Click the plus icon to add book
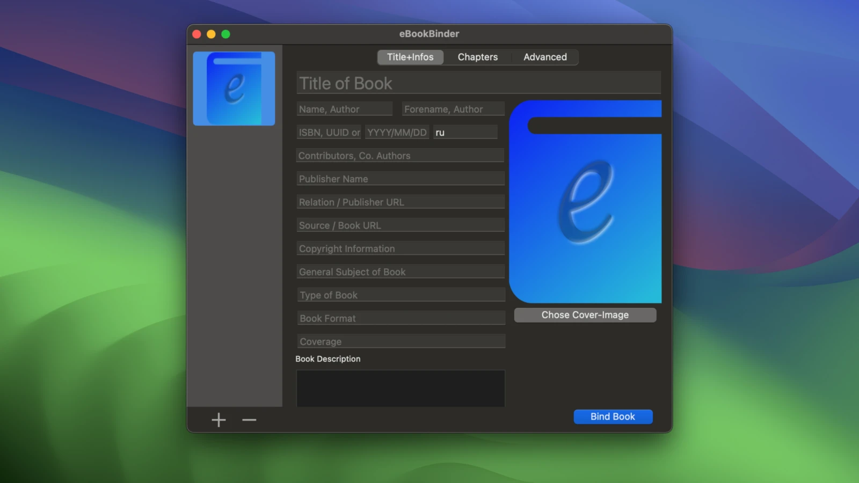 coord(219,420)
